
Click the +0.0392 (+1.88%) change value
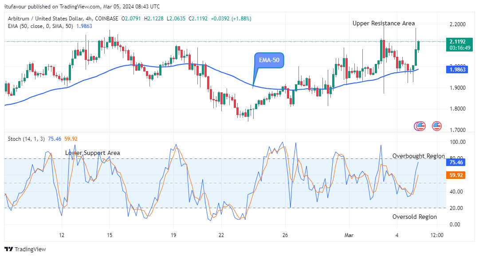click(x=231, y=19)
